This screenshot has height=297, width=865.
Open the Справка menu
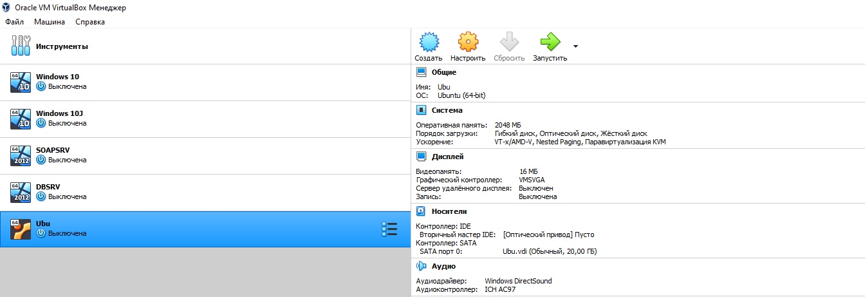[x=90, y=22]
